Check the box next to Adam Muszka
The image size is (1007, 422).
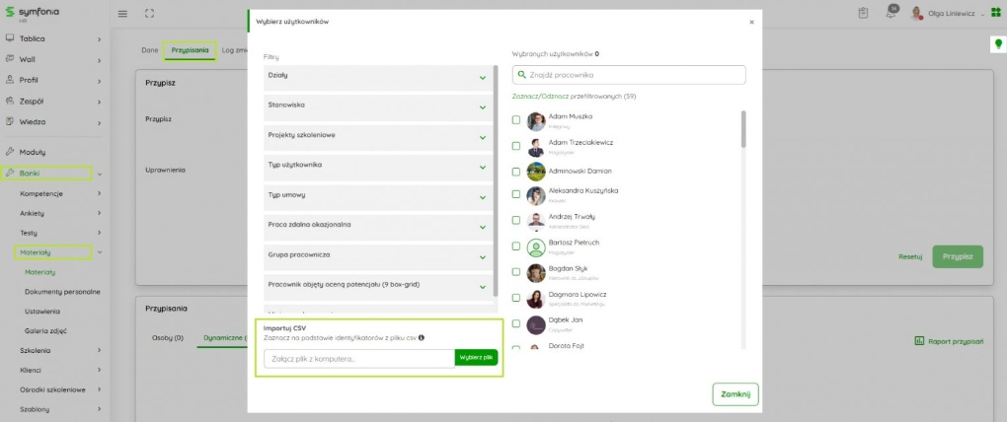pos(516,120)
